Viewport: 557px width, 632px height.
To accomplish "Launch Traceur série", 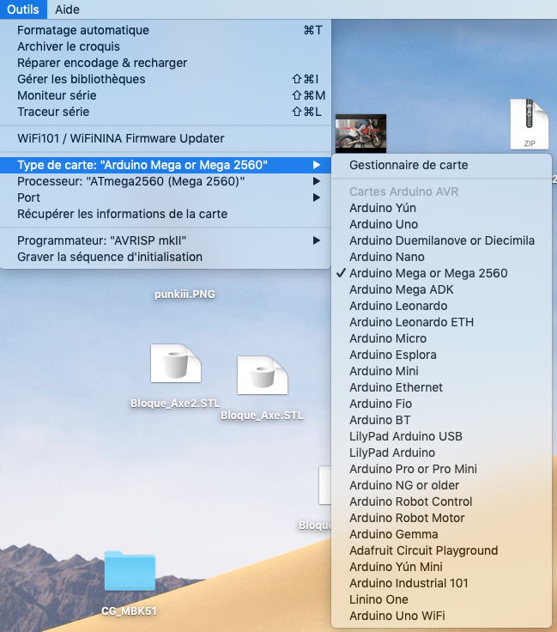I will (x=166, y=112).
